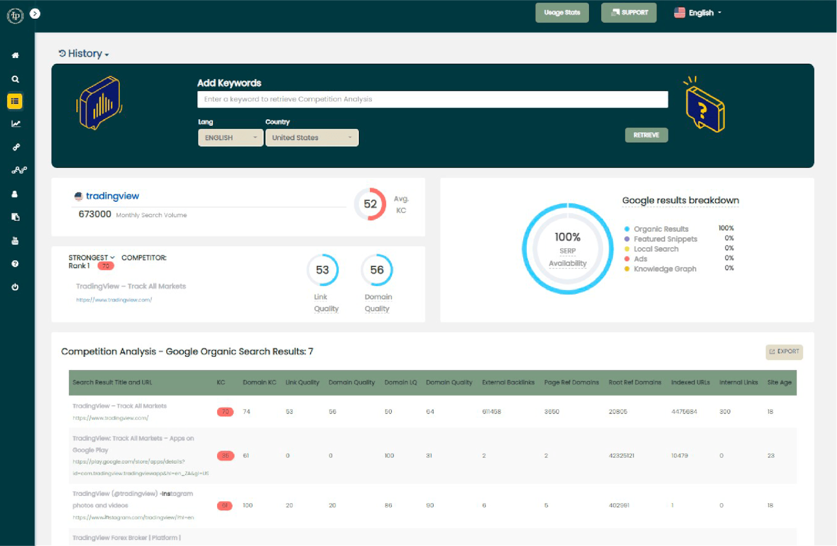Click the Search Result Title and URL header
Viewport: 837px width, 546px height.
tap(112, 382)
